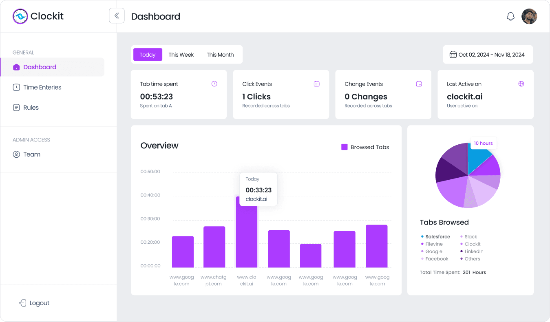Click the Rules document icon
550x322 pixels.
pyautogui.click(x=16, y=108)
